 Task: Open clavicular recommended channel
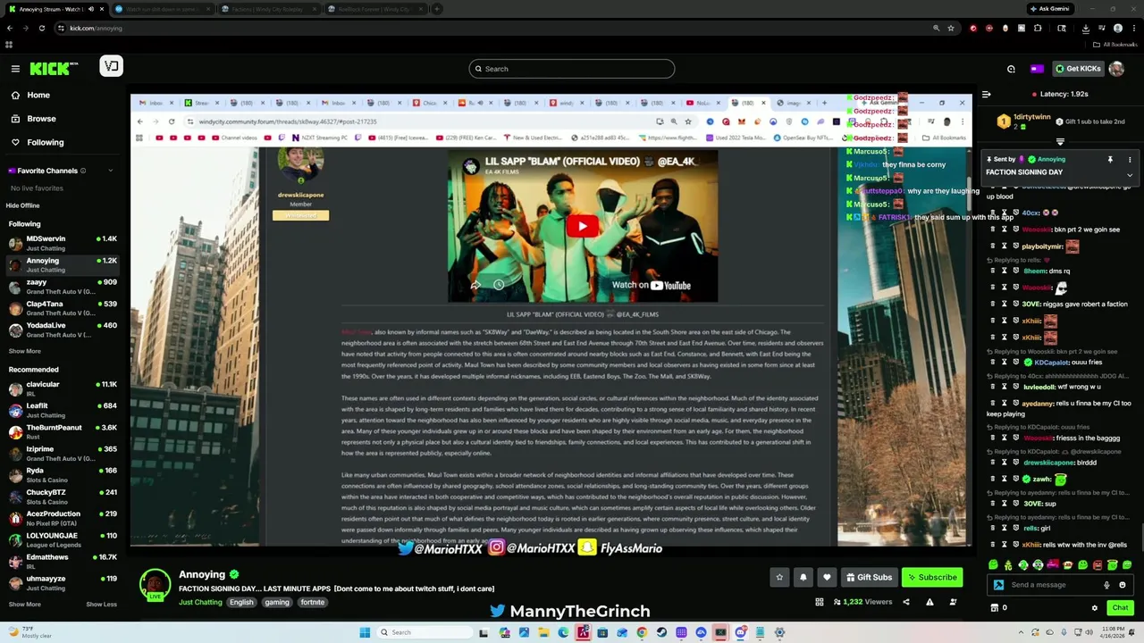click(63, 388)
